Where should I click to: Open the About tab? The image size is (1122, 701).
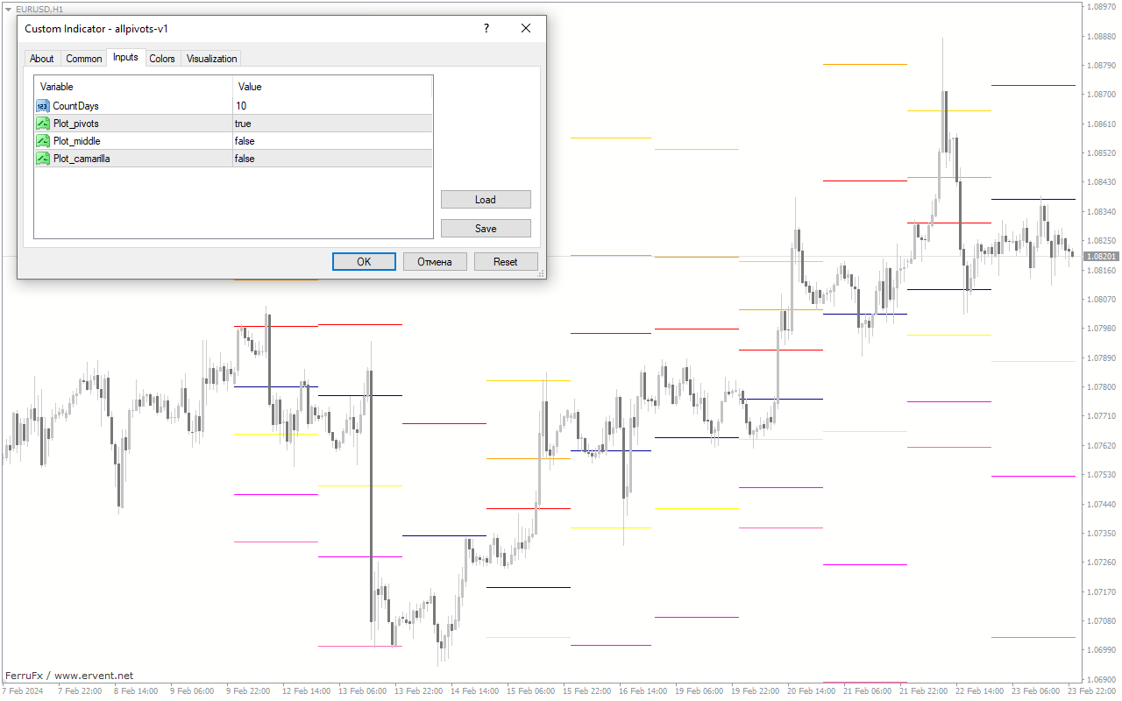[x=42, y=59]
